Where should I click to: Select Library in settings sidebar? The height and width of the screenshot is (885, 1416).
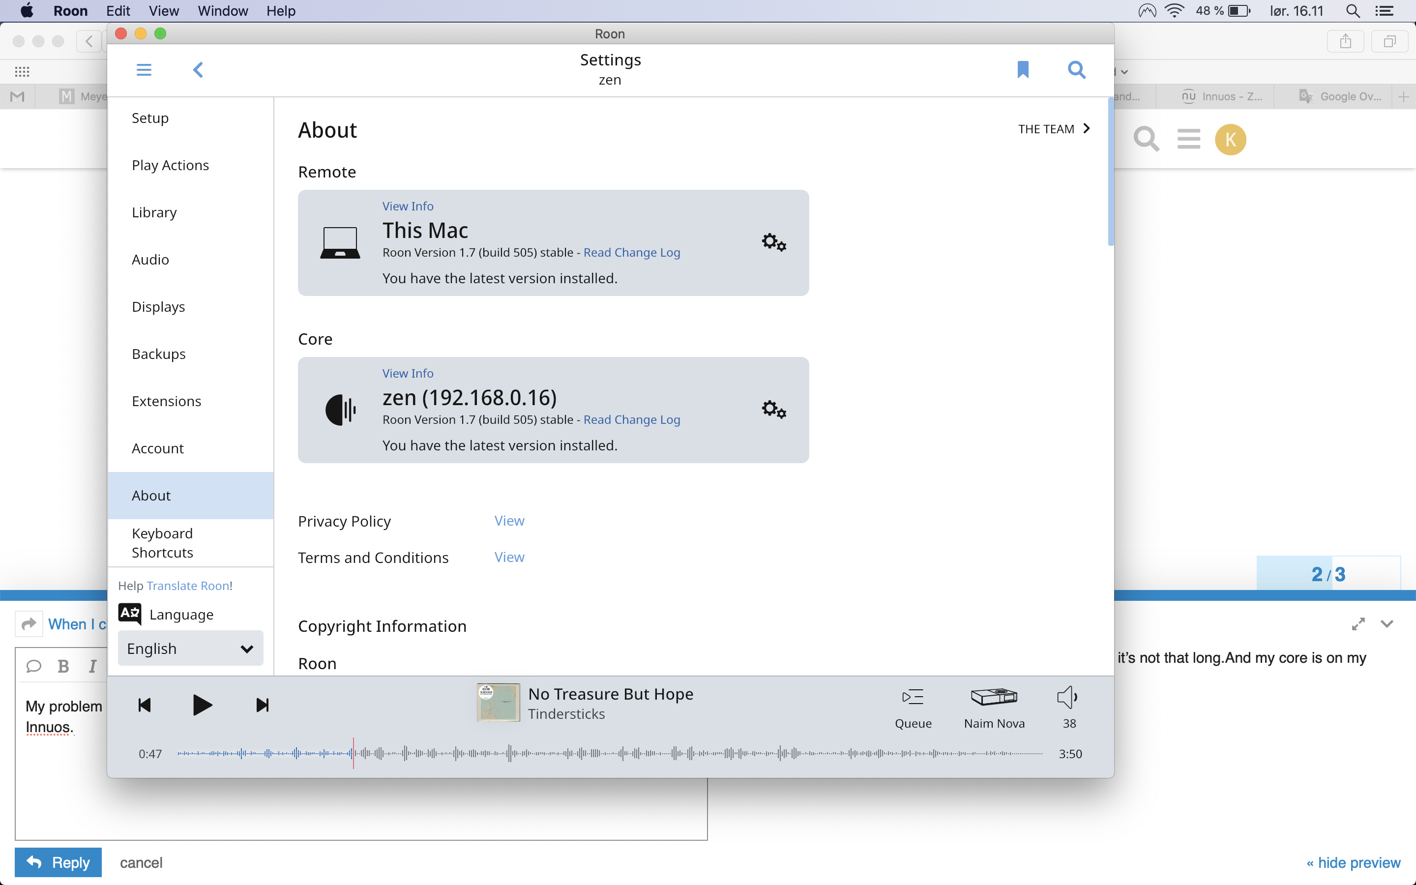191,212
